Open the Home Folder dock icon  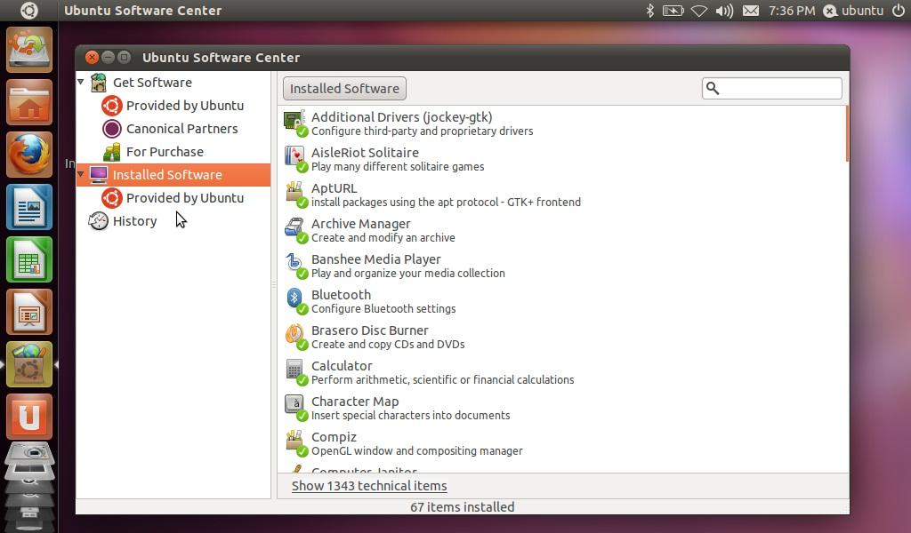point(29,103)
